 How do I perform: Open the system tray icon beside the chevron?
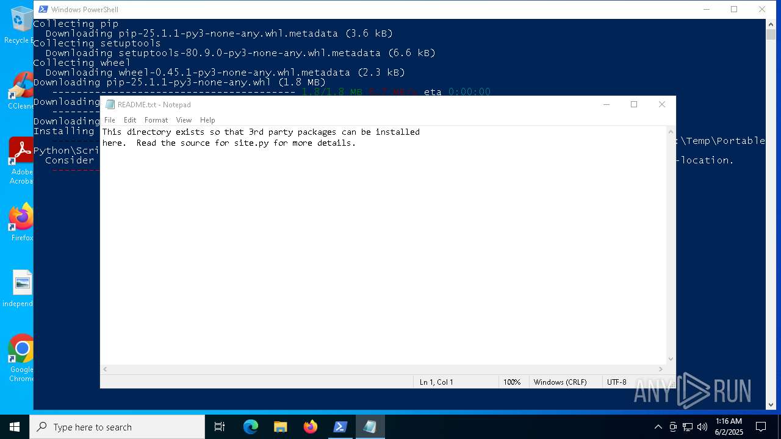point(673,427)
